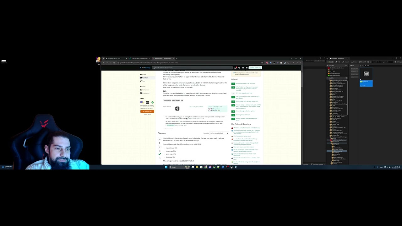The image size is (402, 226).
Task: Click Join this community button
Action: click(x=255, y=68)
